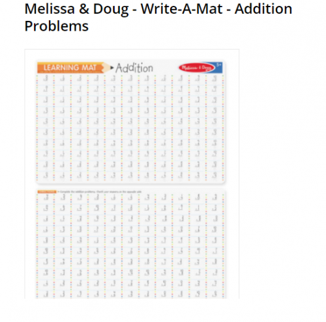Click last problem in lower mat's top row
The image size is (326, 322).
(215, 198)
